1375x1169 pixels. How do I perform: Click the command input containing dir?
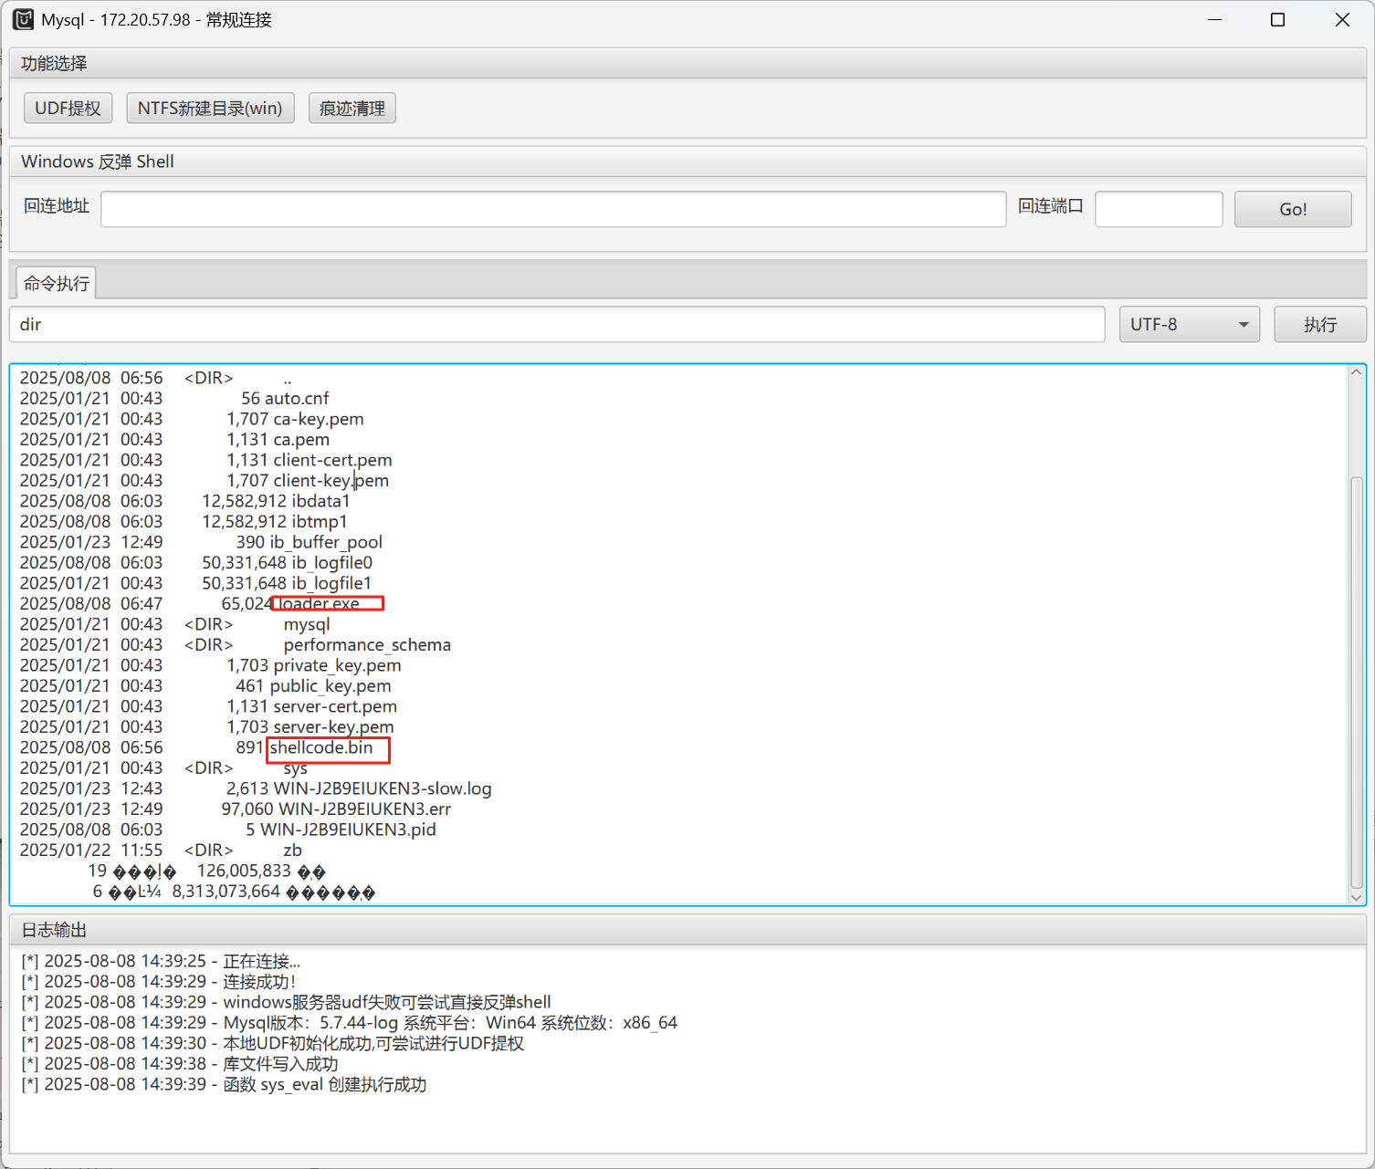[557, 324]
